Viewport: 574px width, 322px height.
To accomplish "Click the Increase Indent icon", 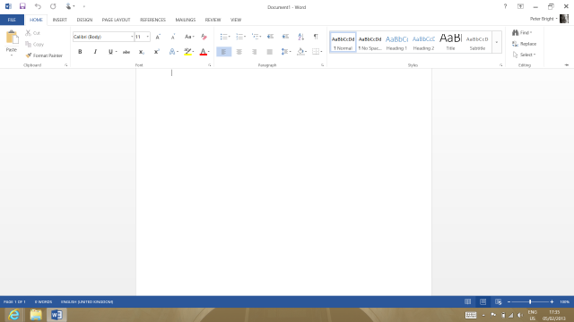I will click(x=285, y=37).
